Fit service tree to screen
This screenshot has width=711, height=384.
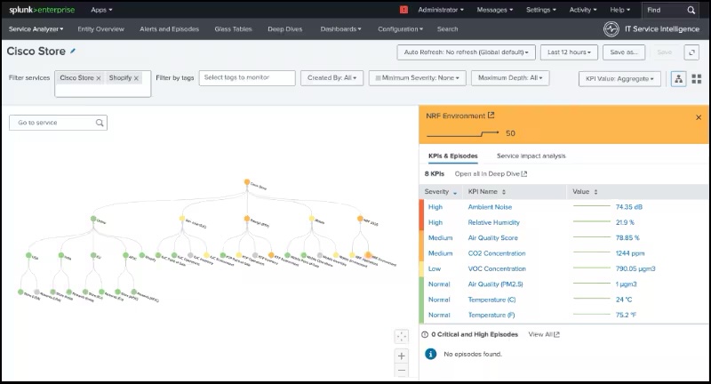tap(402, 335)
